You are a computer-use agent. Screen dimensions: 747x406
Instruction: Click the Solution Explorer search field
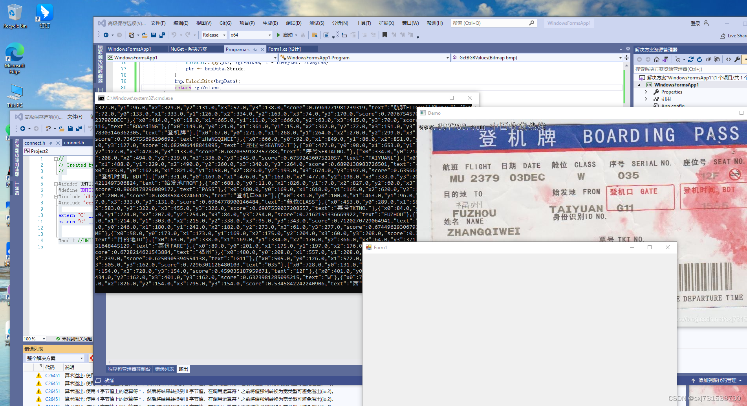pos(690,69)
